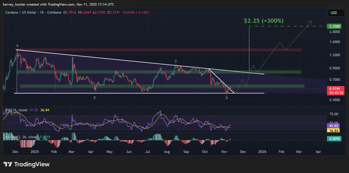The height and width of the screenshot is (173, 349).
Task: Click the Coinbase exchange name in the header
Action: pos(53,13)
